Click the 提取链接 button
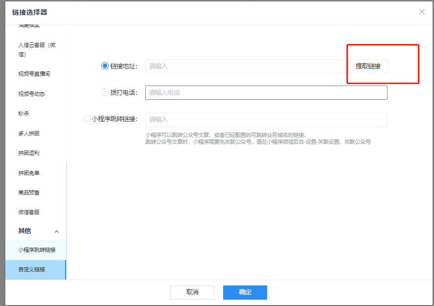 tap(368, 66)
